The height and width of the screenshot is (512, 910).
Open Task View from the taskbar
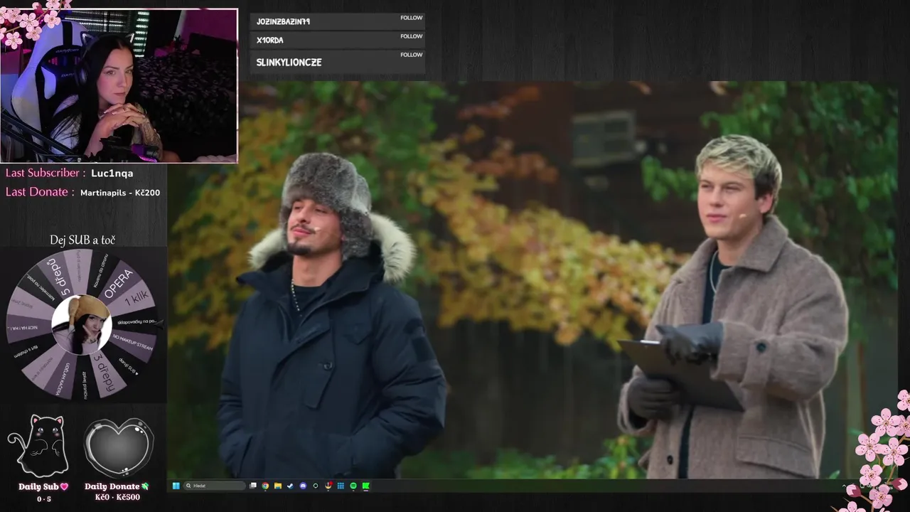point(253,486)
